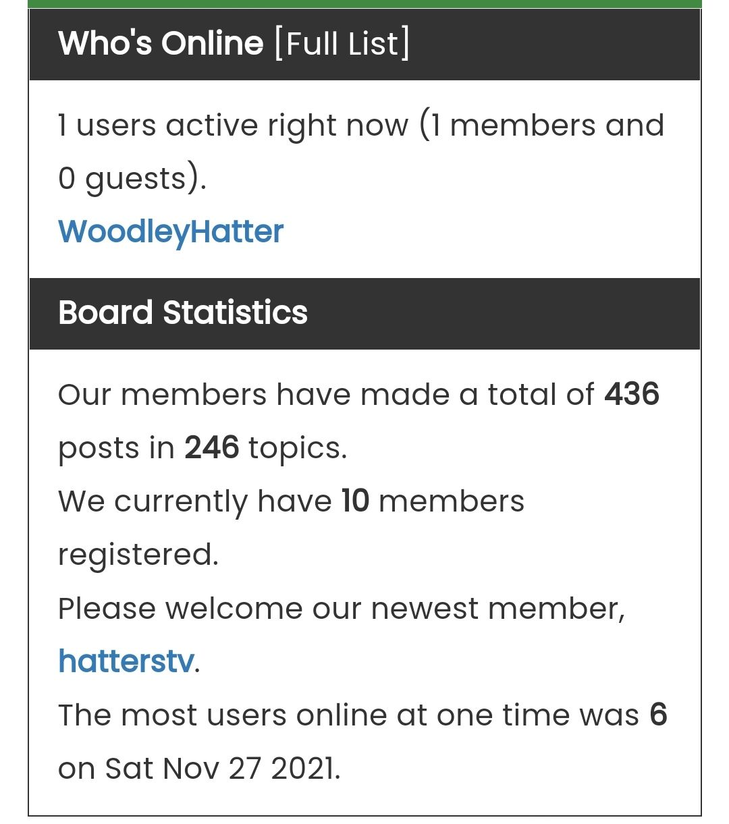
Task: Open WoodleyHatter's profile link
Action: tap(171, 231)
